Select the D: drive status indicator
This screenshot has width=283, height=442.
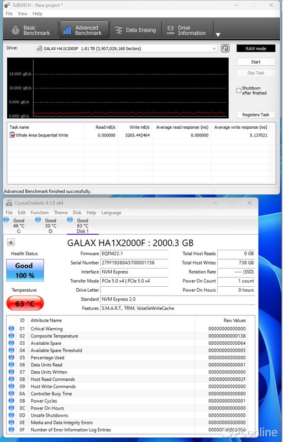(x=38, y=220)
